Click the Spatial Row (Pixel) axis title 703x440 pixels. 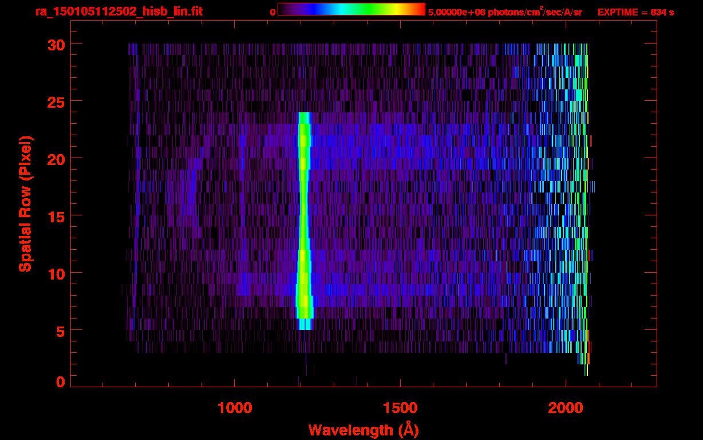click(25, 203)
